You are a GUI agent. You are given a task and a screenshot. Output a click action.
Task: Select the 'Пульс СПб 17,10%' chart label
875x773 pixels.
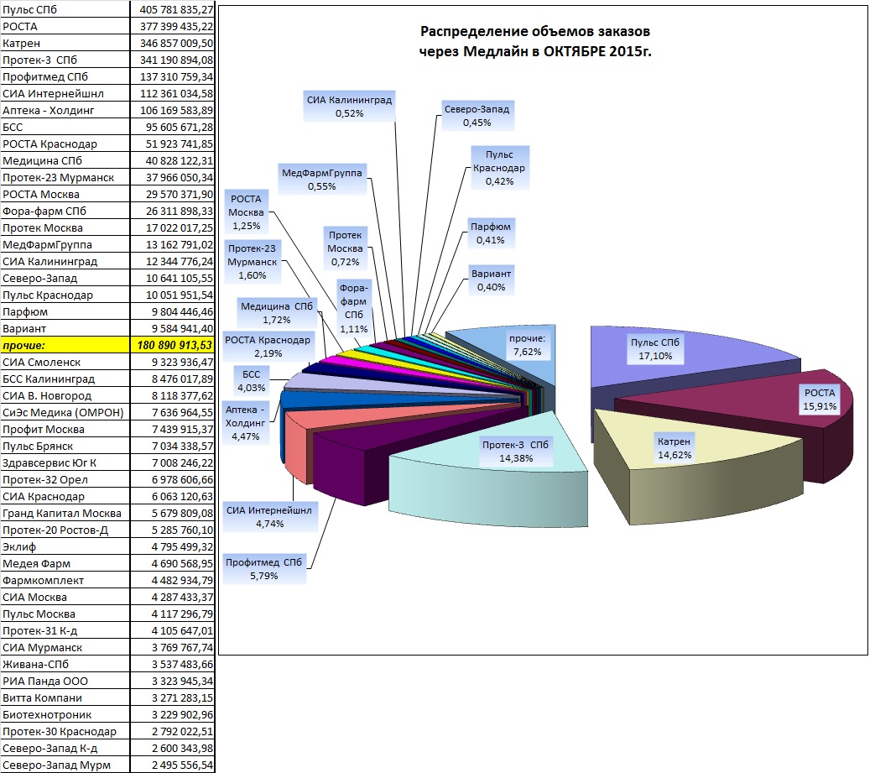pyautogui.click(x=655, y=349)
